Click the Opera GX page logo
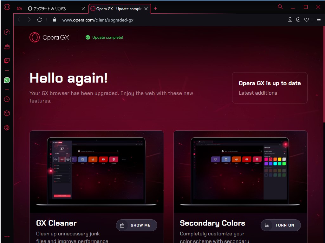This screenshot has height=243, width=325. (x=49, y=37)
